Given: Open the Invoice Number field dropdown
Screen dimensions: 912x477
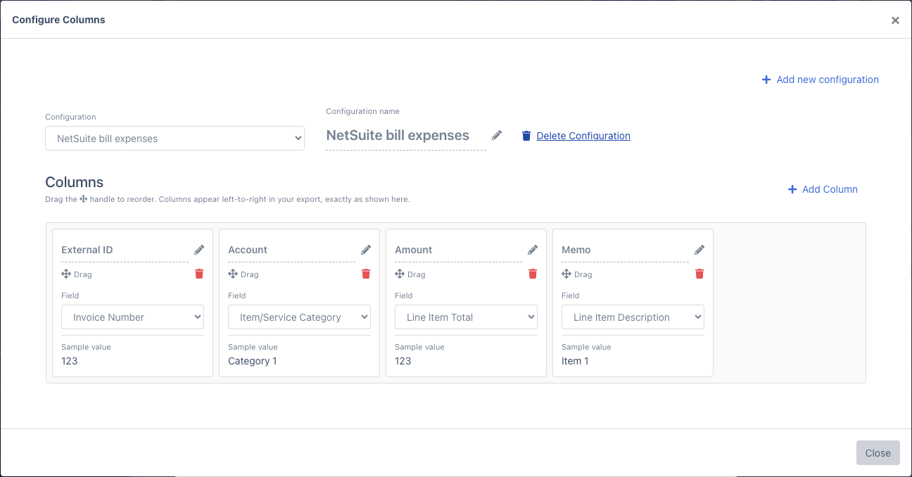Looking at the screenshot, I should pos(132,317).
